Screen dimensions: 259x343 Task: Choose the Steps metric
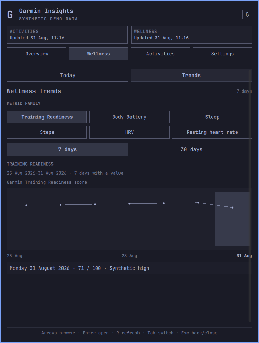pyautogui.click(x=47, y=132)
